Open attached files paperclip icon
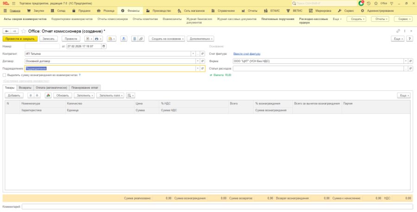This screenshot has height=212, width=417. point(141,39)
